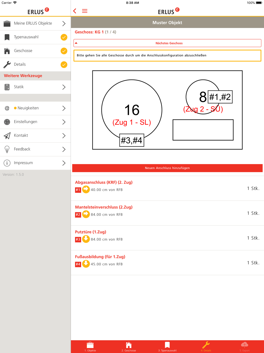Open the hamburger menu icon
Screen dimensions: 264x353
[85, 11]
